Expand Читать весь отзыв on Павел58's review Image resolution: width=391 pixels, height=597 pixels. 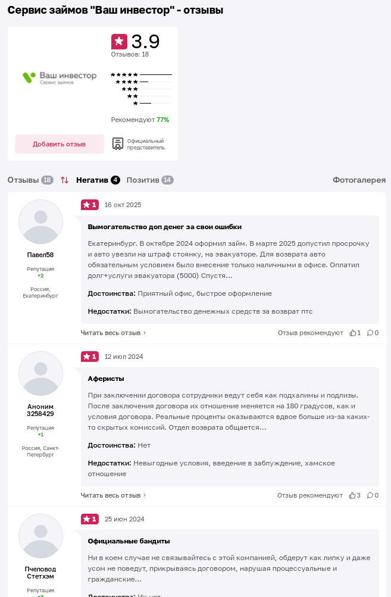pos(110,333)
